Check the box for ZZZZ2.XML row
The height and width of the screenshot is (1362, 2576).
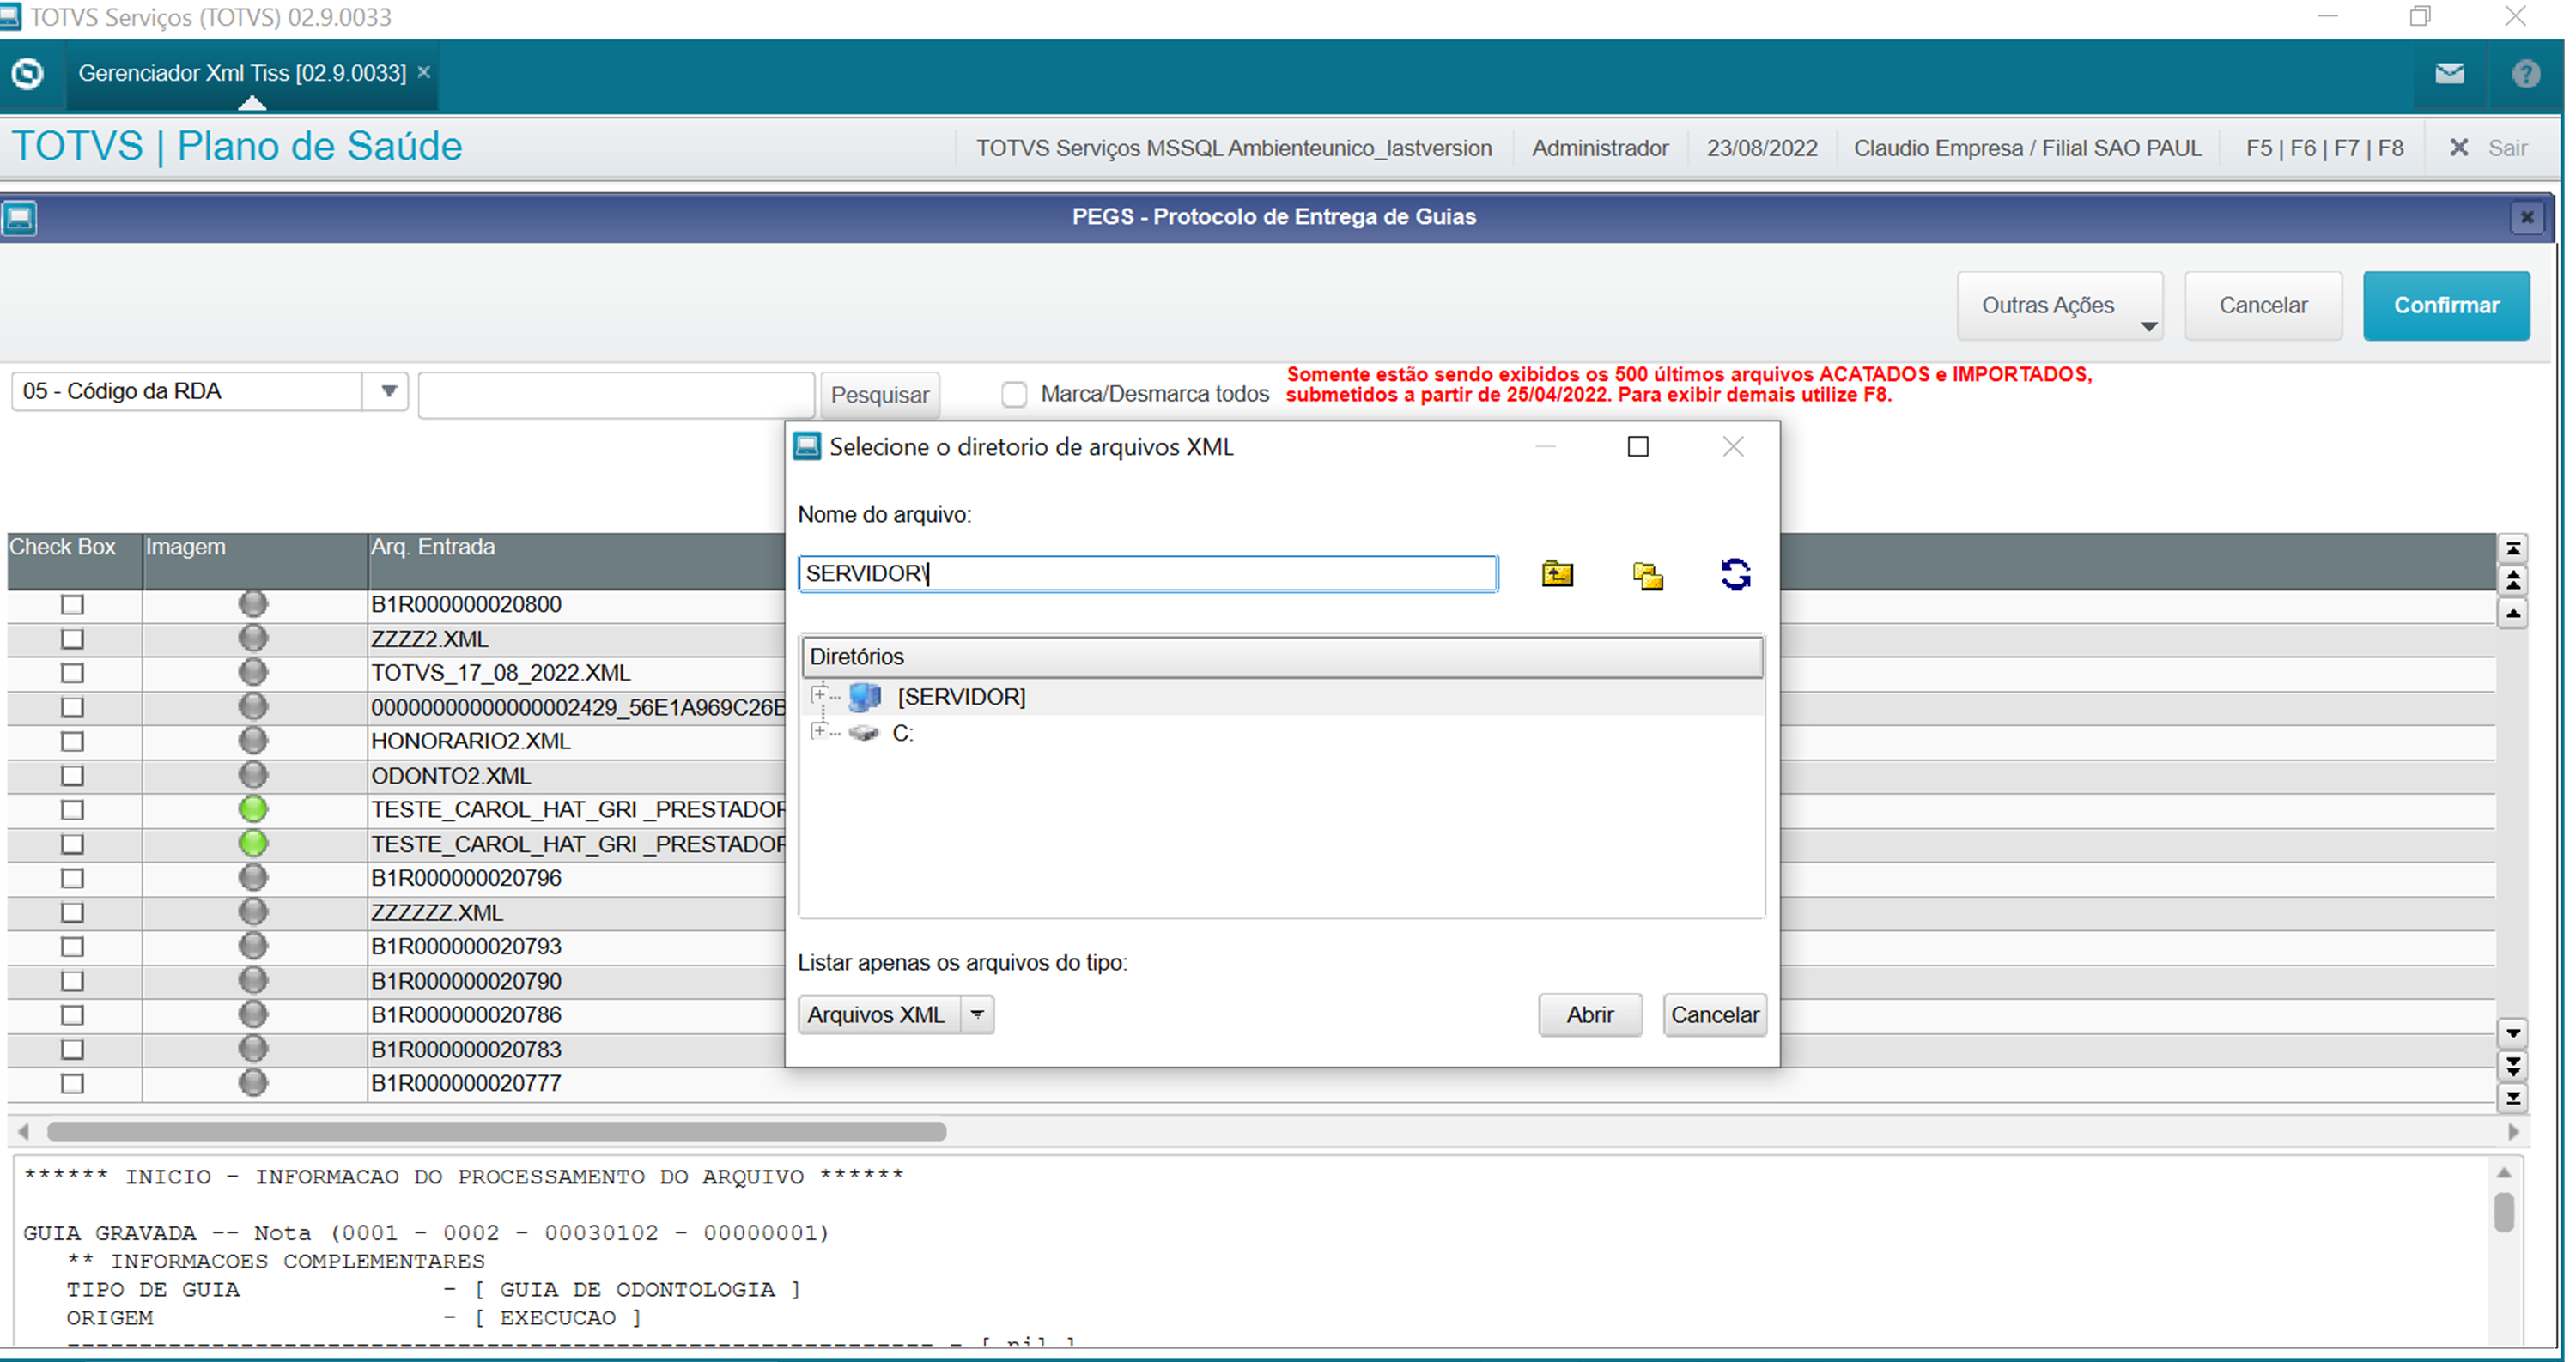click(72, 639)
